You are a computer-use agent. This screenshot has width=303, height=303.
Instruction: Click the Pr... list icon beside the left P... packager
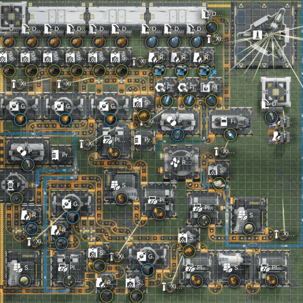(x=55, y=155)
